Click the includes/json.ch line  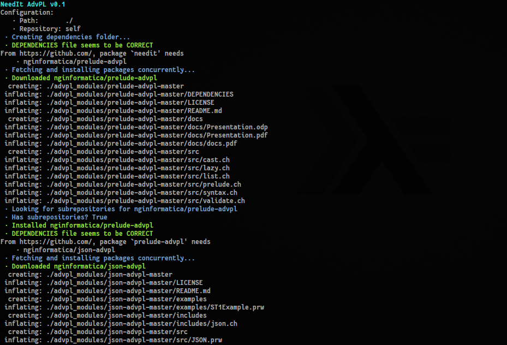point(121,324)
